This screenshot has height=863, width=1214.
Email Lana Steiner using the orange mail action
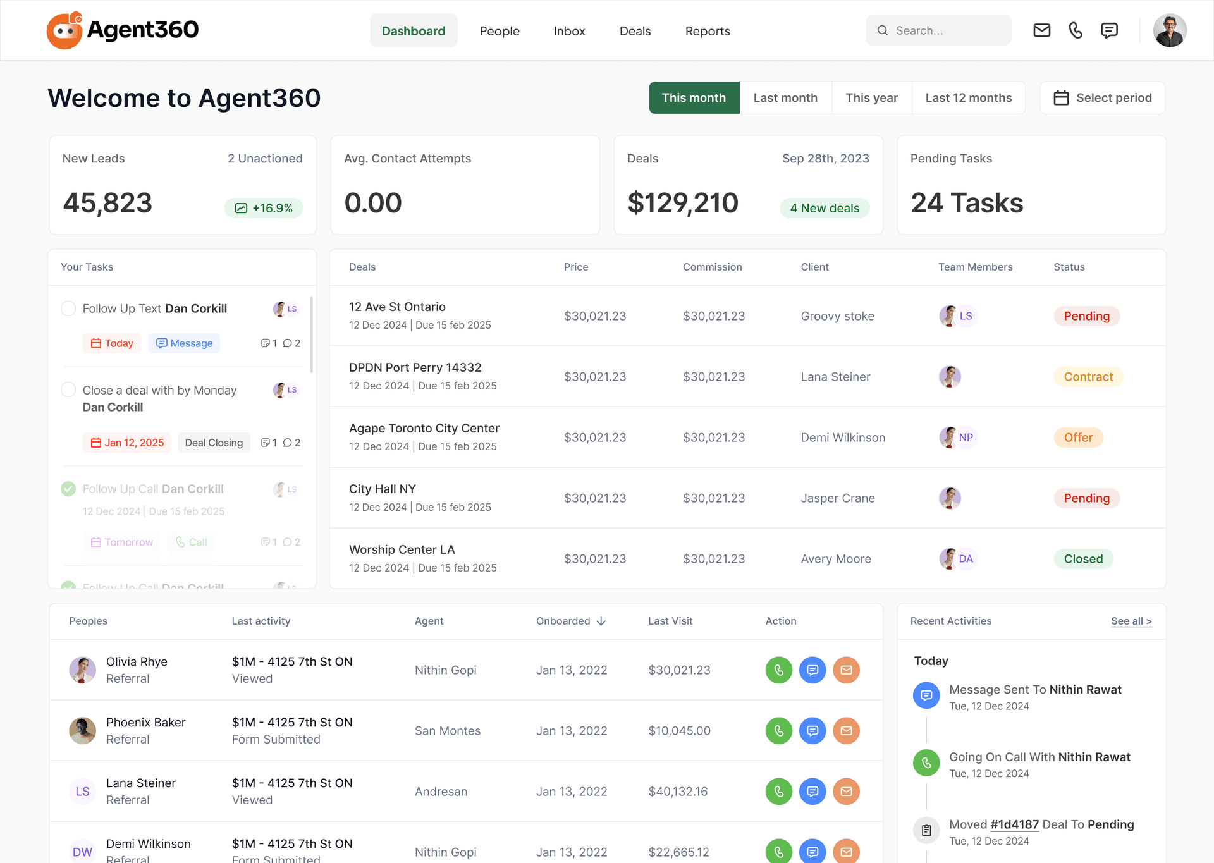(x=847, y=791)
